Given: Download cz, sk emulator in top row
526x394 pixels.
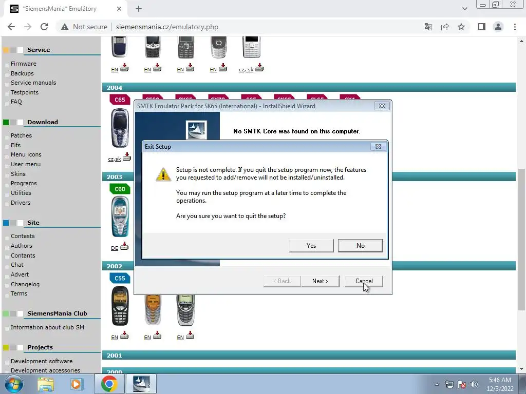Looking at the screenshot, I should coord(259,68).
